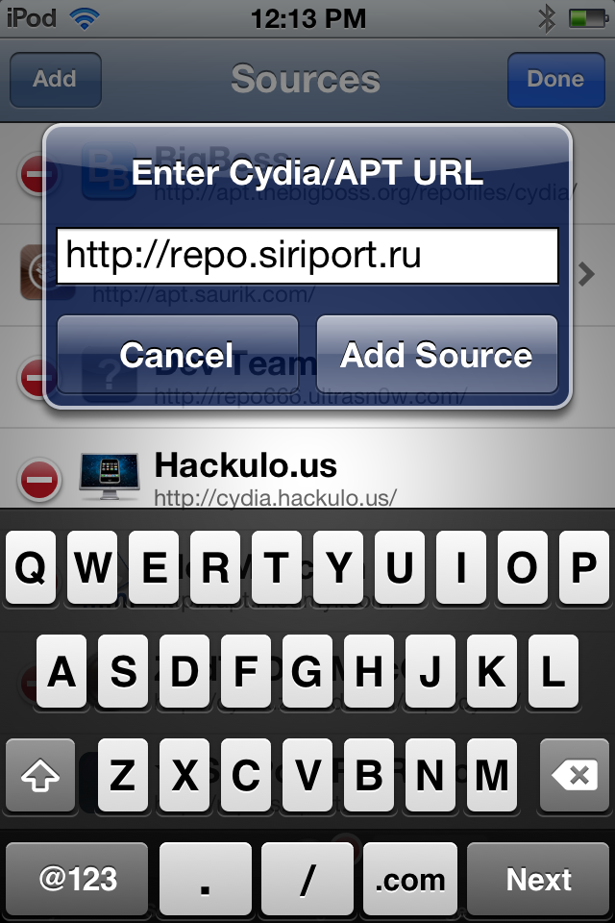Tap the battery icon in status bar
This screenshot has height=923, width=615.
tap(588, 19)
